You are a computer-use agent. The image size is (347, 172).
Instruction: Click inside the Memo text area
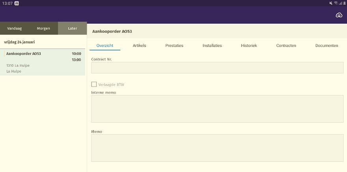pyautogui.click(x=217, y=148)
